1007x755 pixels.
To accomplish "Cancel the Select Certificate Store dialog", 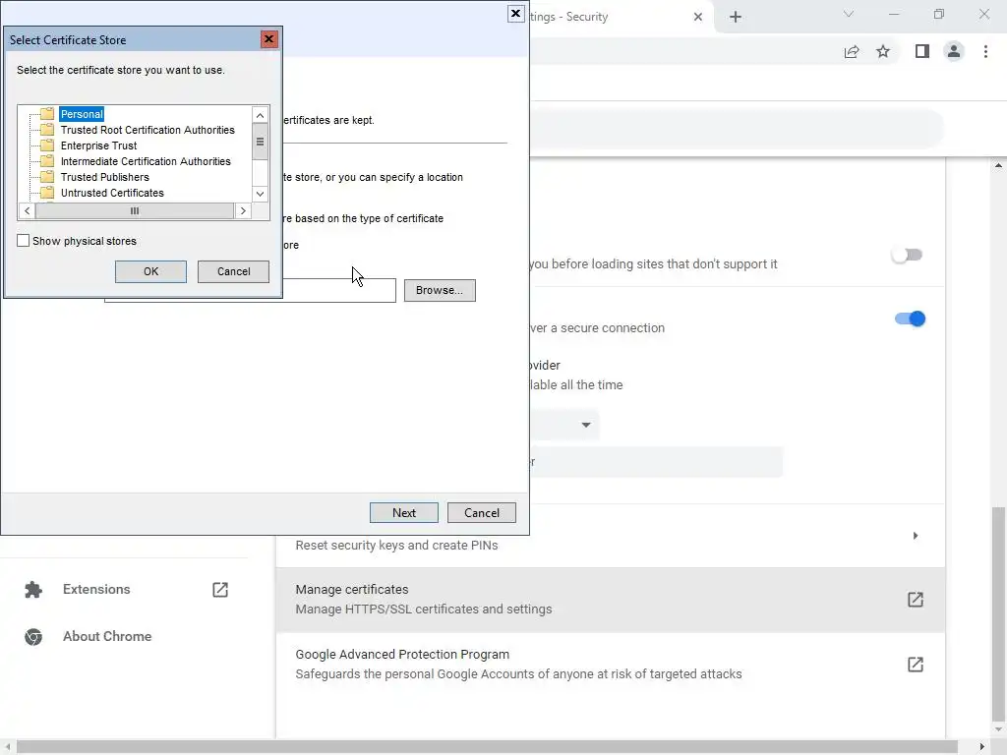I will pyautogui.click(x=233, y=271).
